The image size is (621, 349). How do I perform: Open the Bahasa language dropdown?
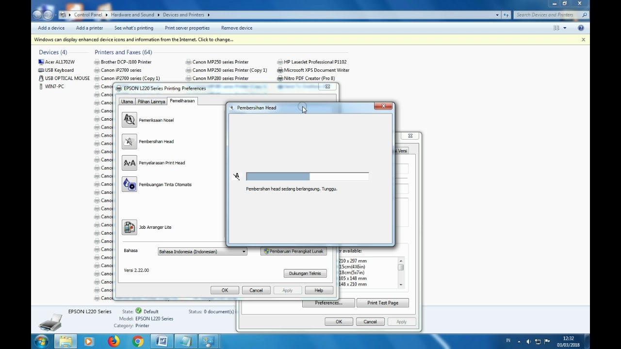pyautogui.click(x=202, y=251)
